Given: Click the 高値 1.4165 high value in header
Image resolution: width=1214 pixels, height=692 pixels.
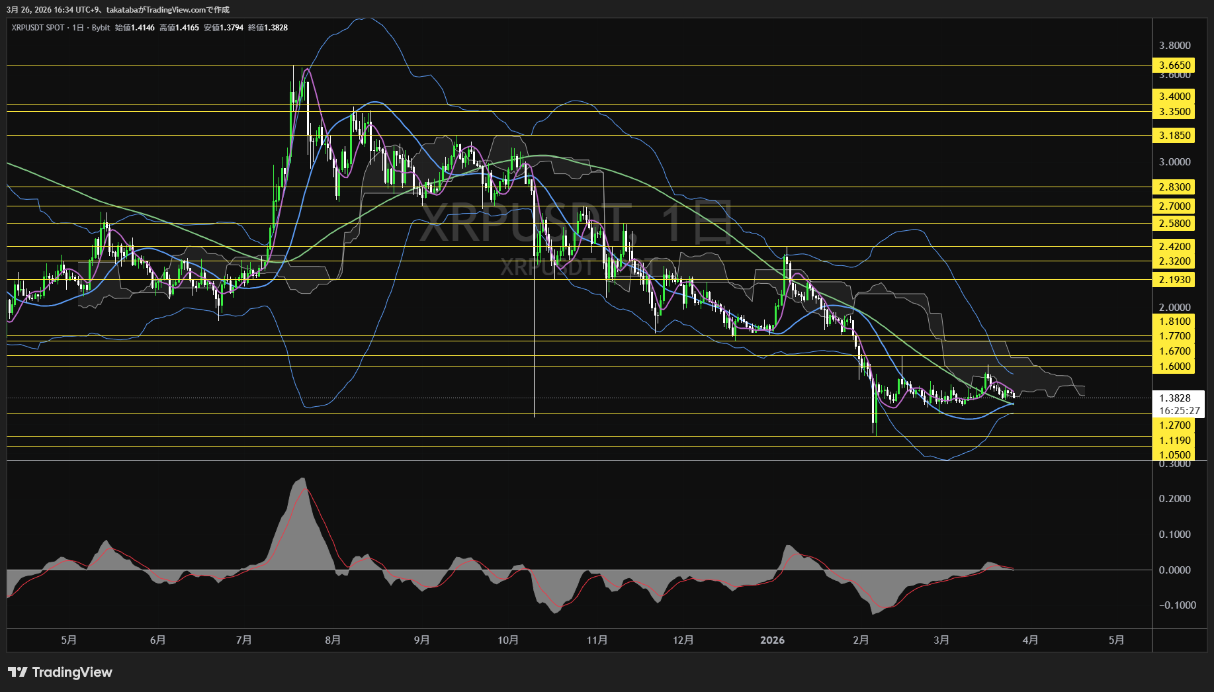Looking at the screenshot, I should tap(179, 28).
